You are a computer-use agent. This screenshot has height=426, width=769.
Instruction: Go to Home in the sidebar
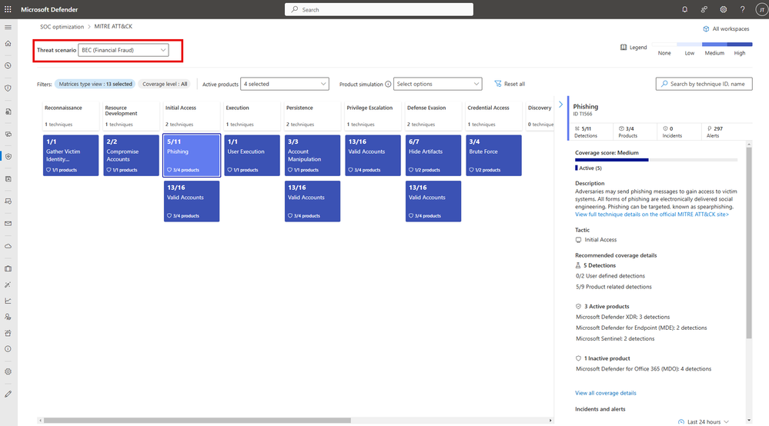click(x=8, y=44)
